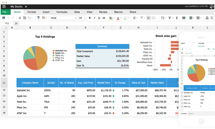This screenshot has width=215, height=129.
Task: Click the sort A-Z icon
Action: 163,18
